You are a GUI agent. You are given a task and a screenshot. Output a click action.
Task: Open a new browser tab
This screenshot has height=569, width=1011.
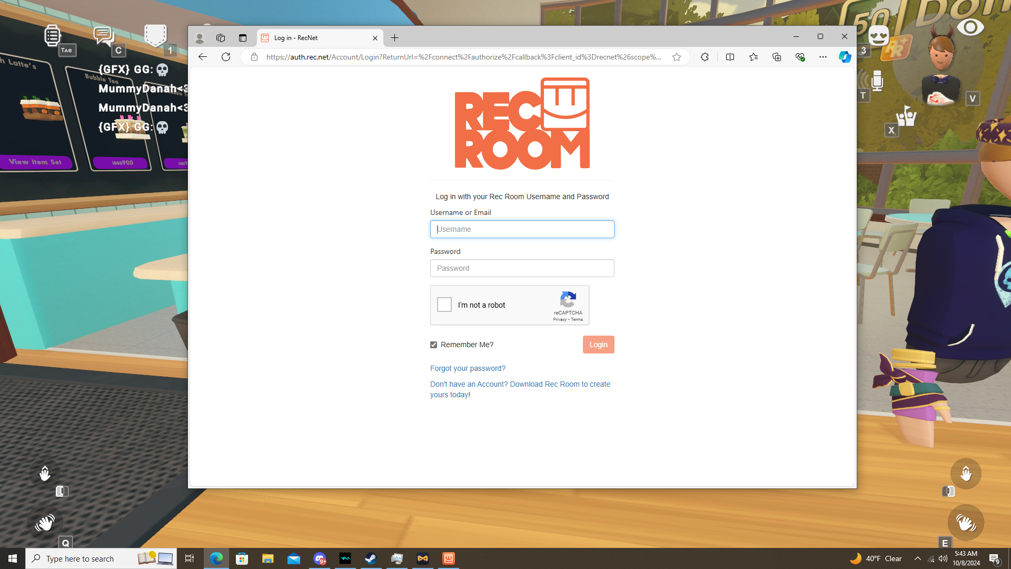point(394,38)
